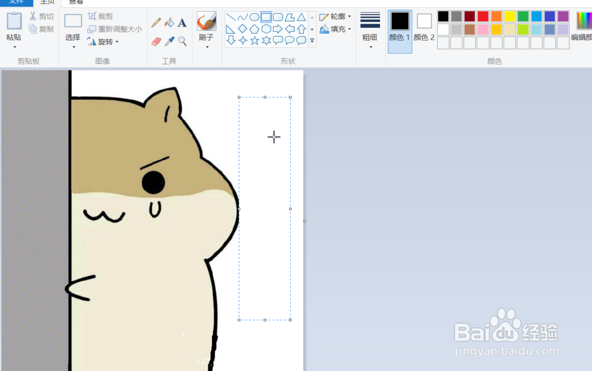Choose the Up arrow shape
Image resolution: width=592 pixels, height=371 pixels.
[301, 29]
